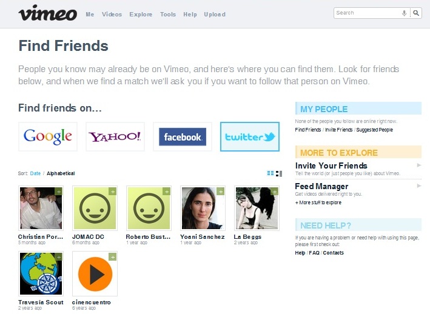Expand Feed Manager arrow

coord(418,185)
